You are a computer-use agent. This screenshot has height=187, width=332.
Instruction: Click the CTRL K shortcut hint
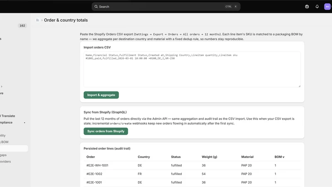coord(231,7)
